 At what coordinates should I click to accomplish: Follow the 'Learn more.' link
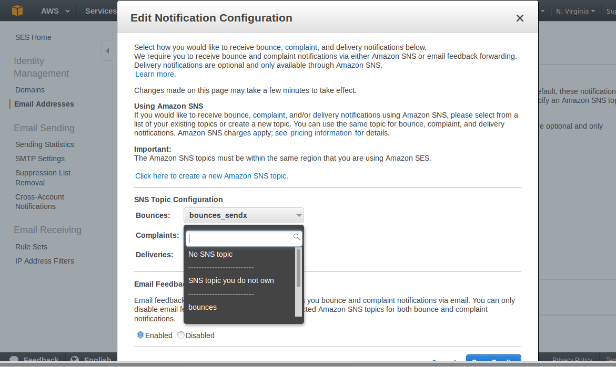click(x=156, y=74)
